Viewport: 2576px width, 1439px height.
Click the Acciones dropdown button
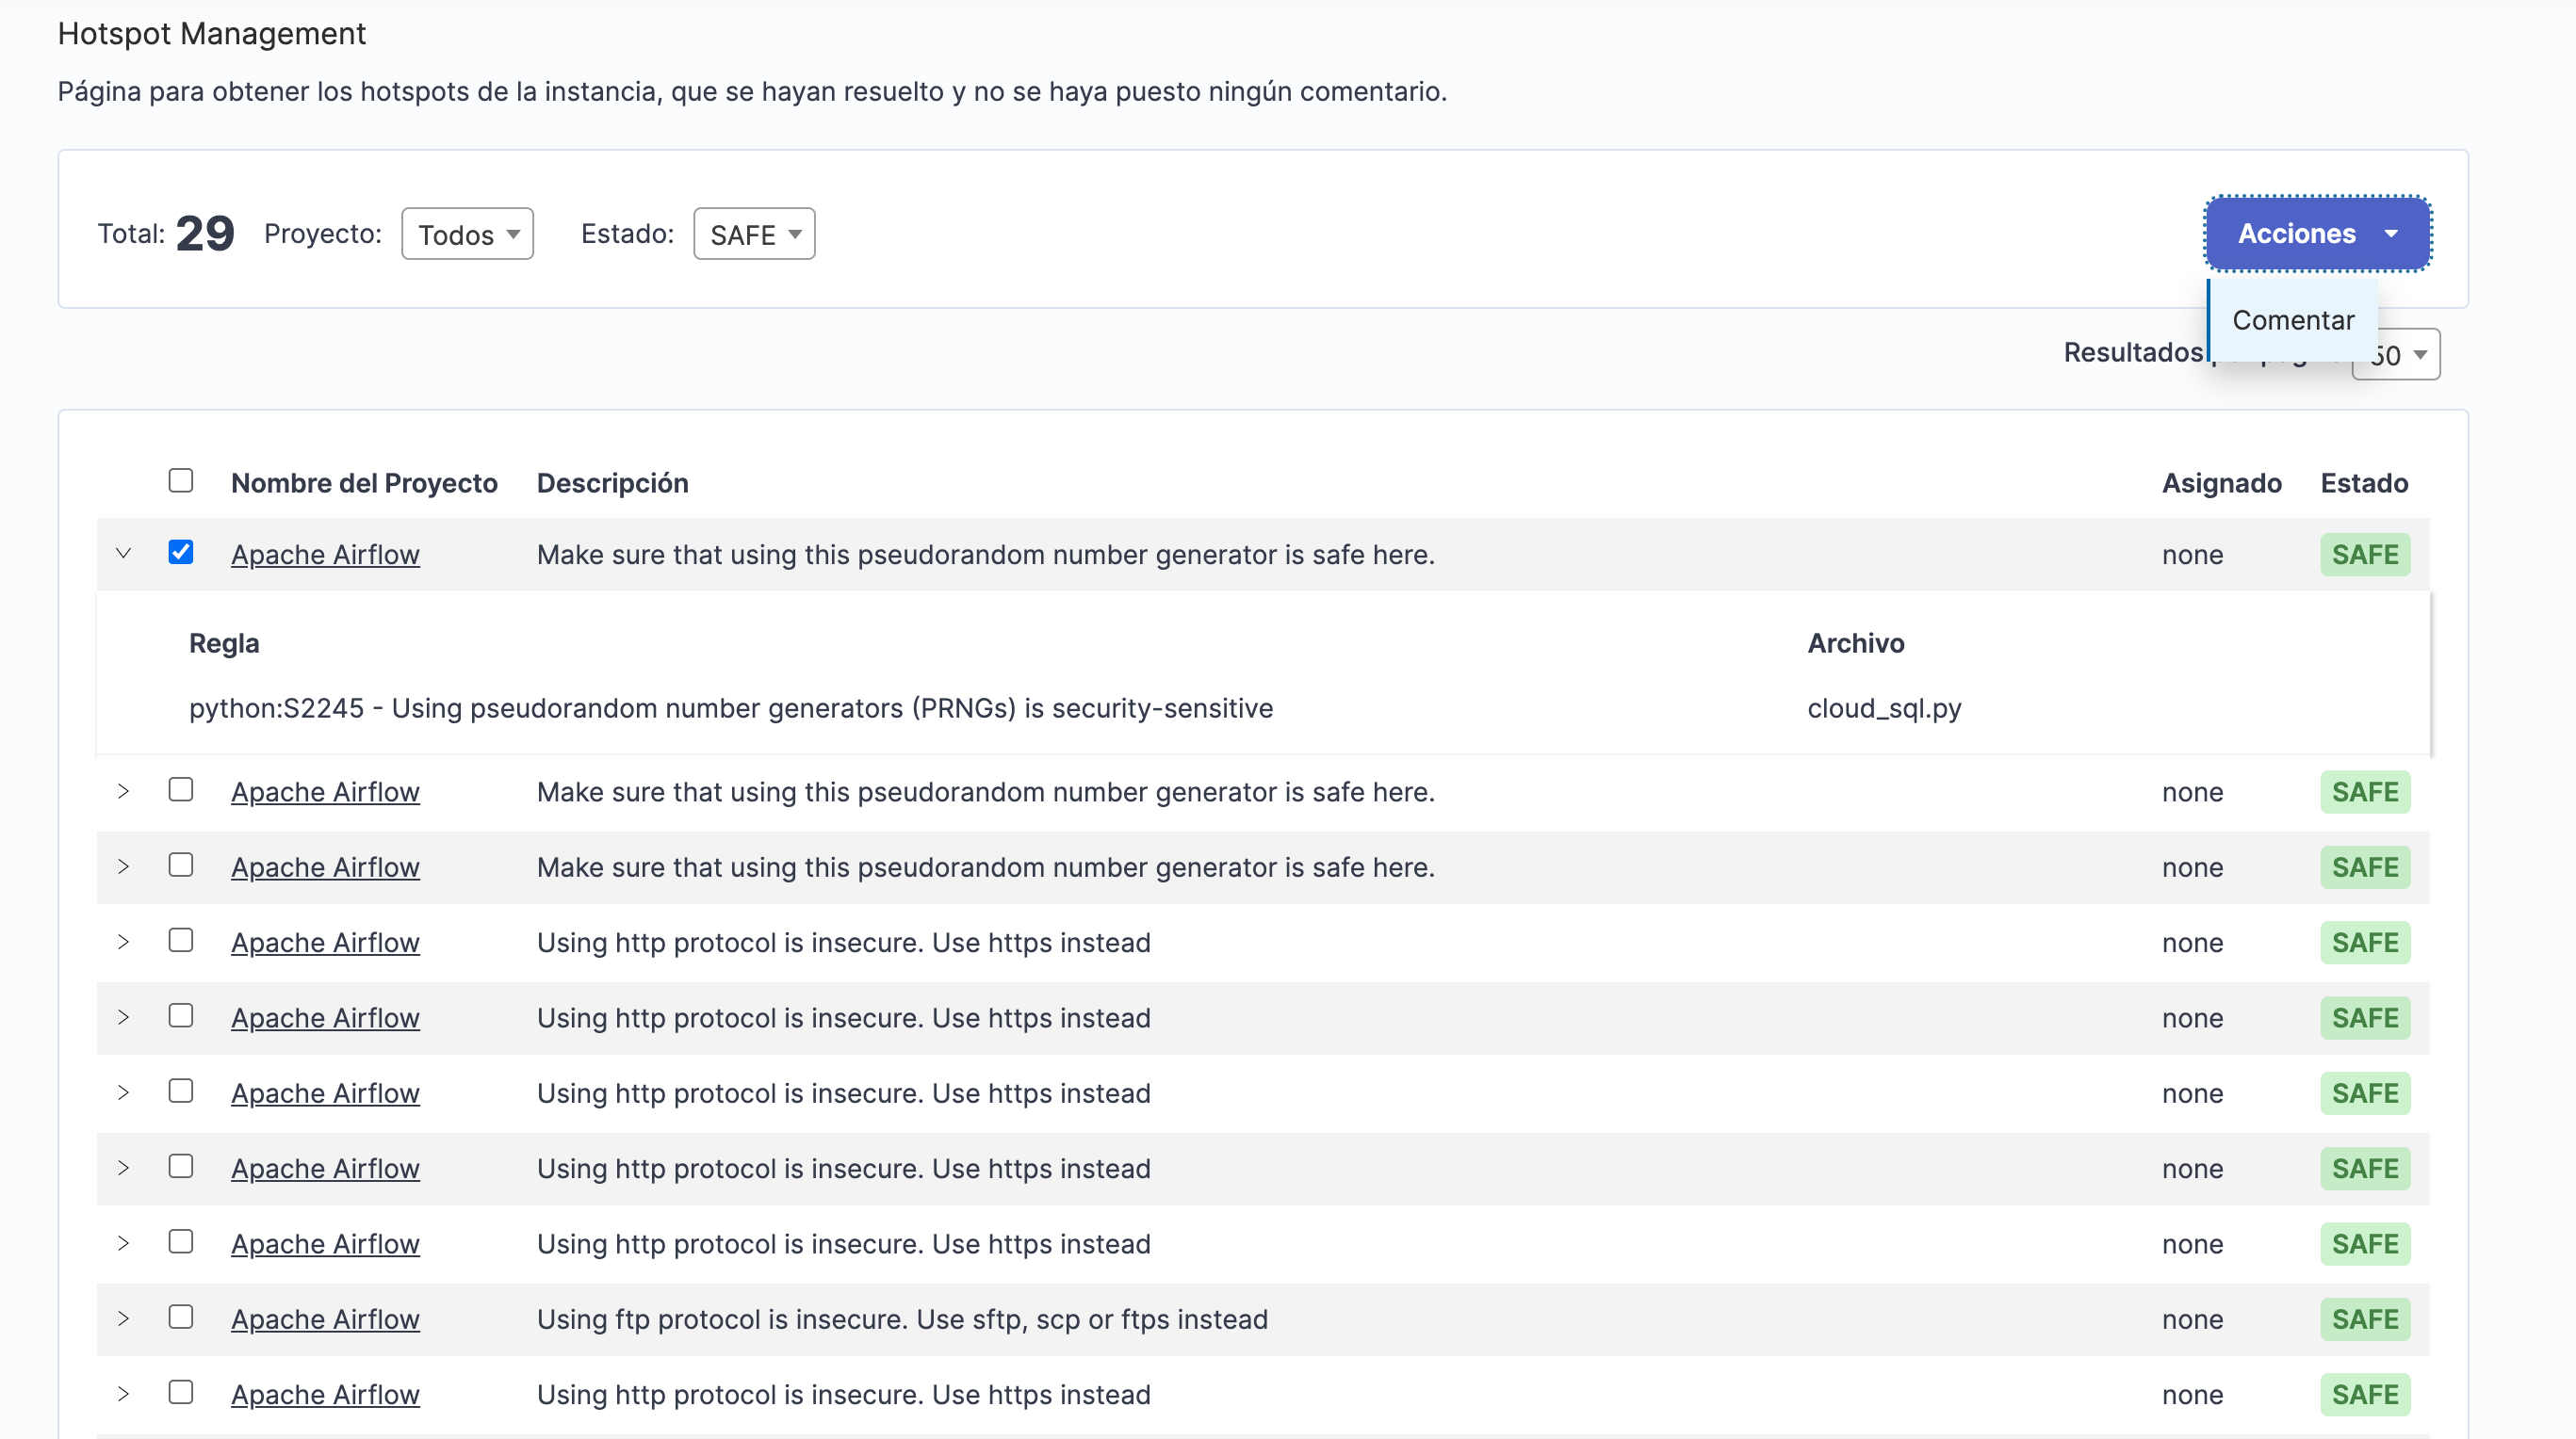coord(2317,234)
